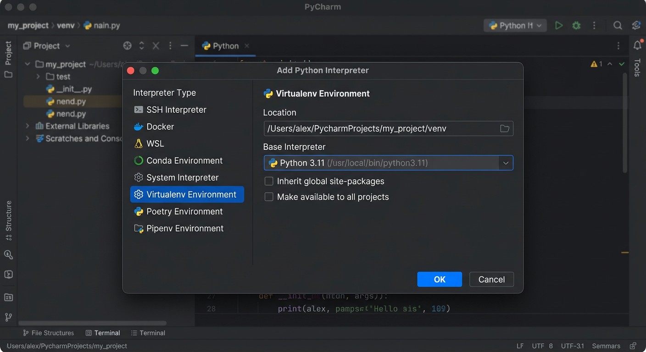The height and width of the screenshot is (352, 646).
Task: Click my_project in the breadcrumb
Action: coord(28,26)
